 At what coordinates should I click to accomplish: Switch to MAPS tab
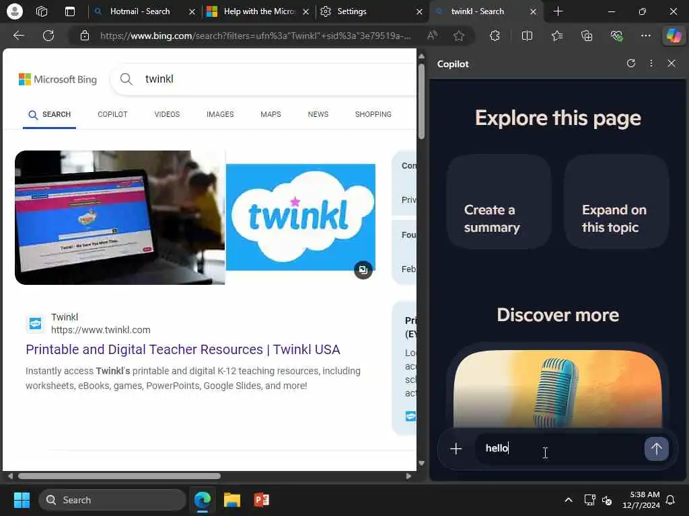(270, 114)
